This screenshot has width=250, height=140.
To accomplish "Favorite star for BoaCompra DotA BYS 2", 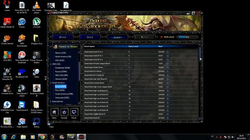I will [x=168, y=52].
